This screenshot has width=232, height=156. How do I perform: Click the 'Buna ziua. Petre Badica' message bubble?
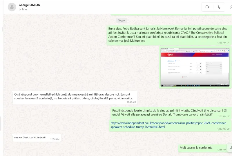coord(167,35)
